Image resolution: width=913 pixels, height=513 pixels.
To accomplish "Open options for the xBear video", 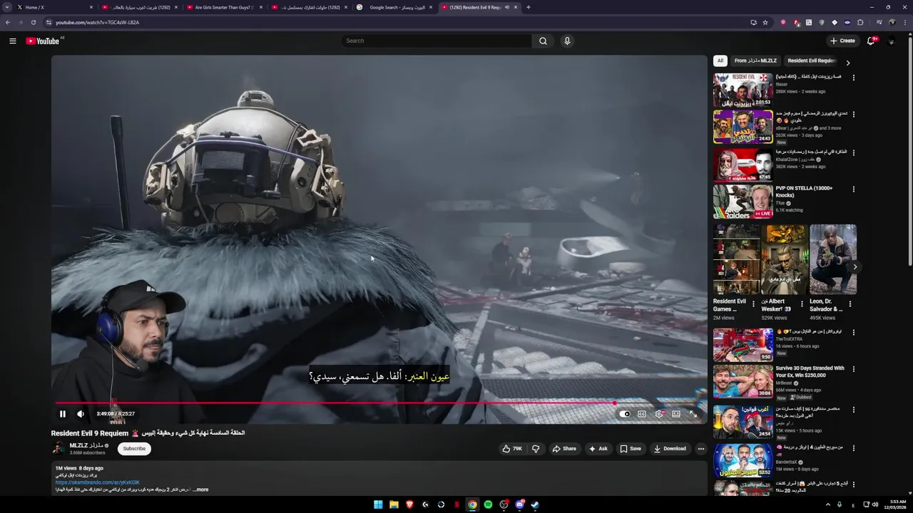I will pyautogui.click(x=854, y=114).
